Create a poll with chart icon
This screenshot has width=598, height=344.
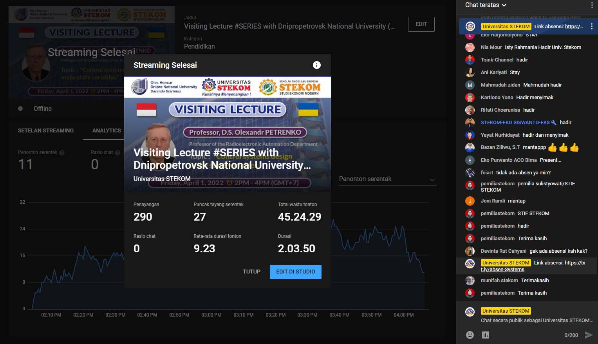[x=486, y=335]
